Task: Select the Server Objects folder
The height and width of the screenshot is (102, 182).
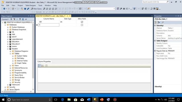Action: pyautogui.click(x=15, y=90)
